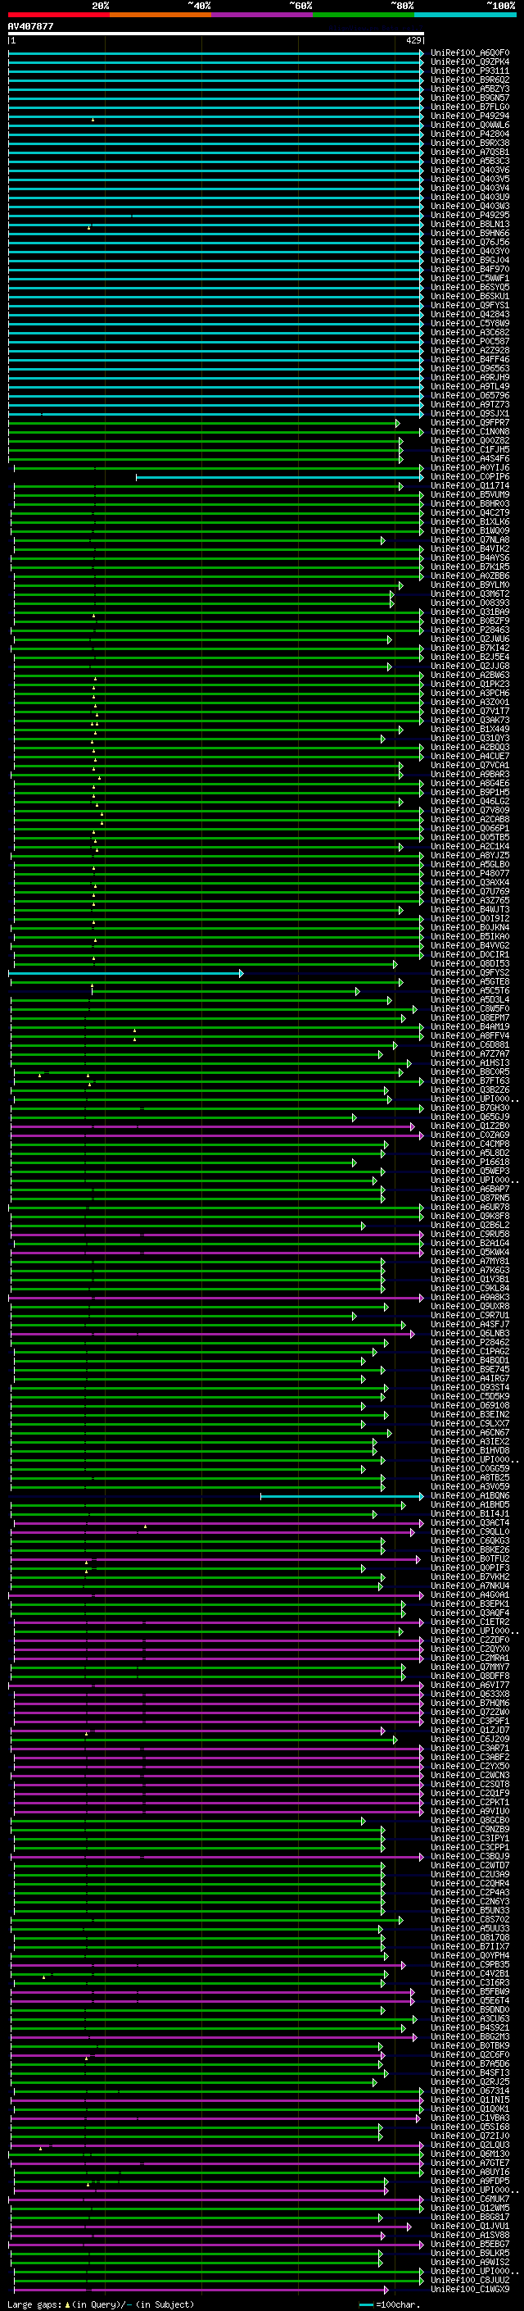Select the UniRef100_C6J209 label
524x2311 pixels.
pos(470,1740)
